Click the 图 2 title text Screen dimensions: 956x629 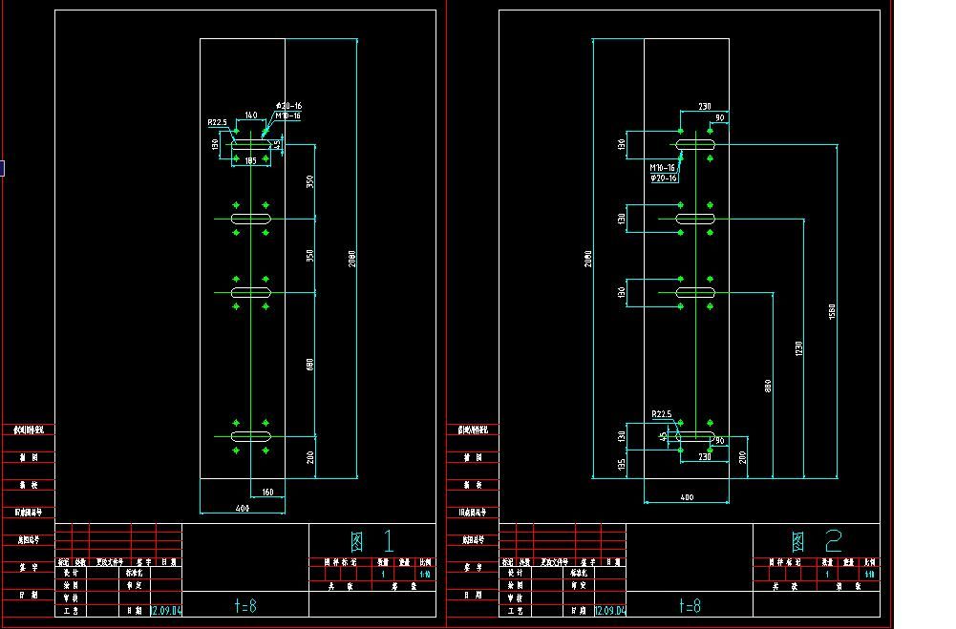[x=817, y=541]
